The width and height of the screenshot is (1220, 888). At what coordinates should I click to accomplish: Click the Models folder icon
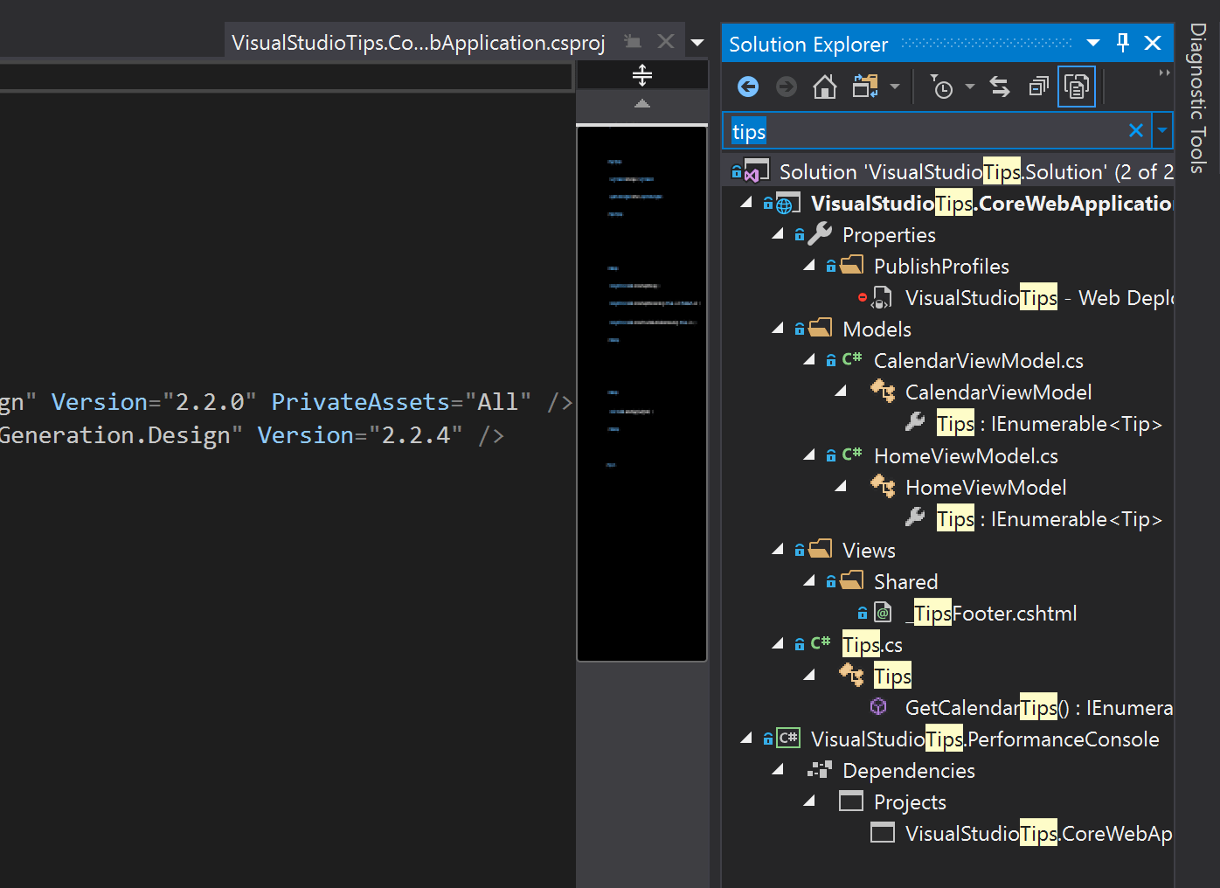[x=820, y=328]
